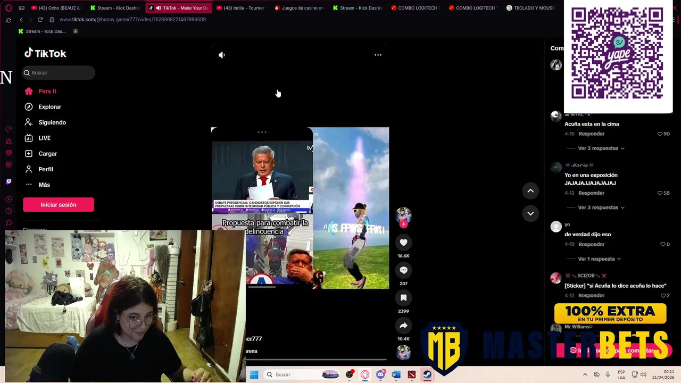Open Steam from the taskbar
681x383 pixels.
pos(427,374)
